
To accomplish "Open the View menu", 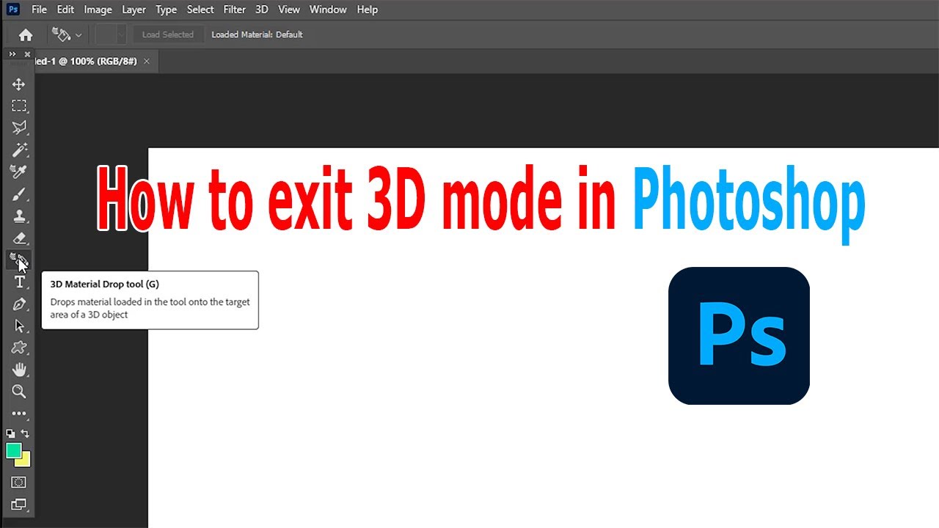I will [x=289, y=10].
